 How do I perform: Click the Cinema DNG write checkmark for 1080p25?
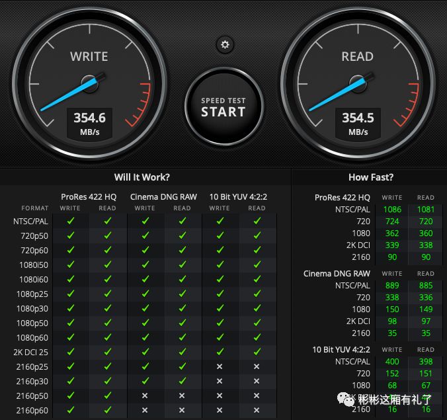[x=145, y=294]
